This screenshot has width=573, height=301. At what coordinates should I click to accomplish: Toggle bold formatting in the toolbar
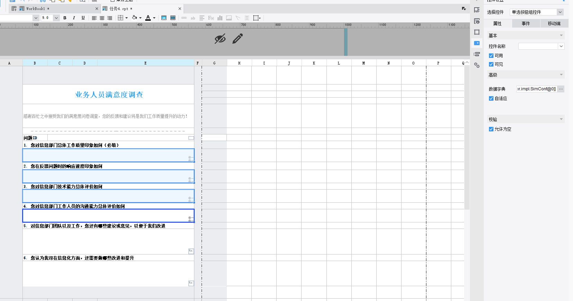[65, 18]
